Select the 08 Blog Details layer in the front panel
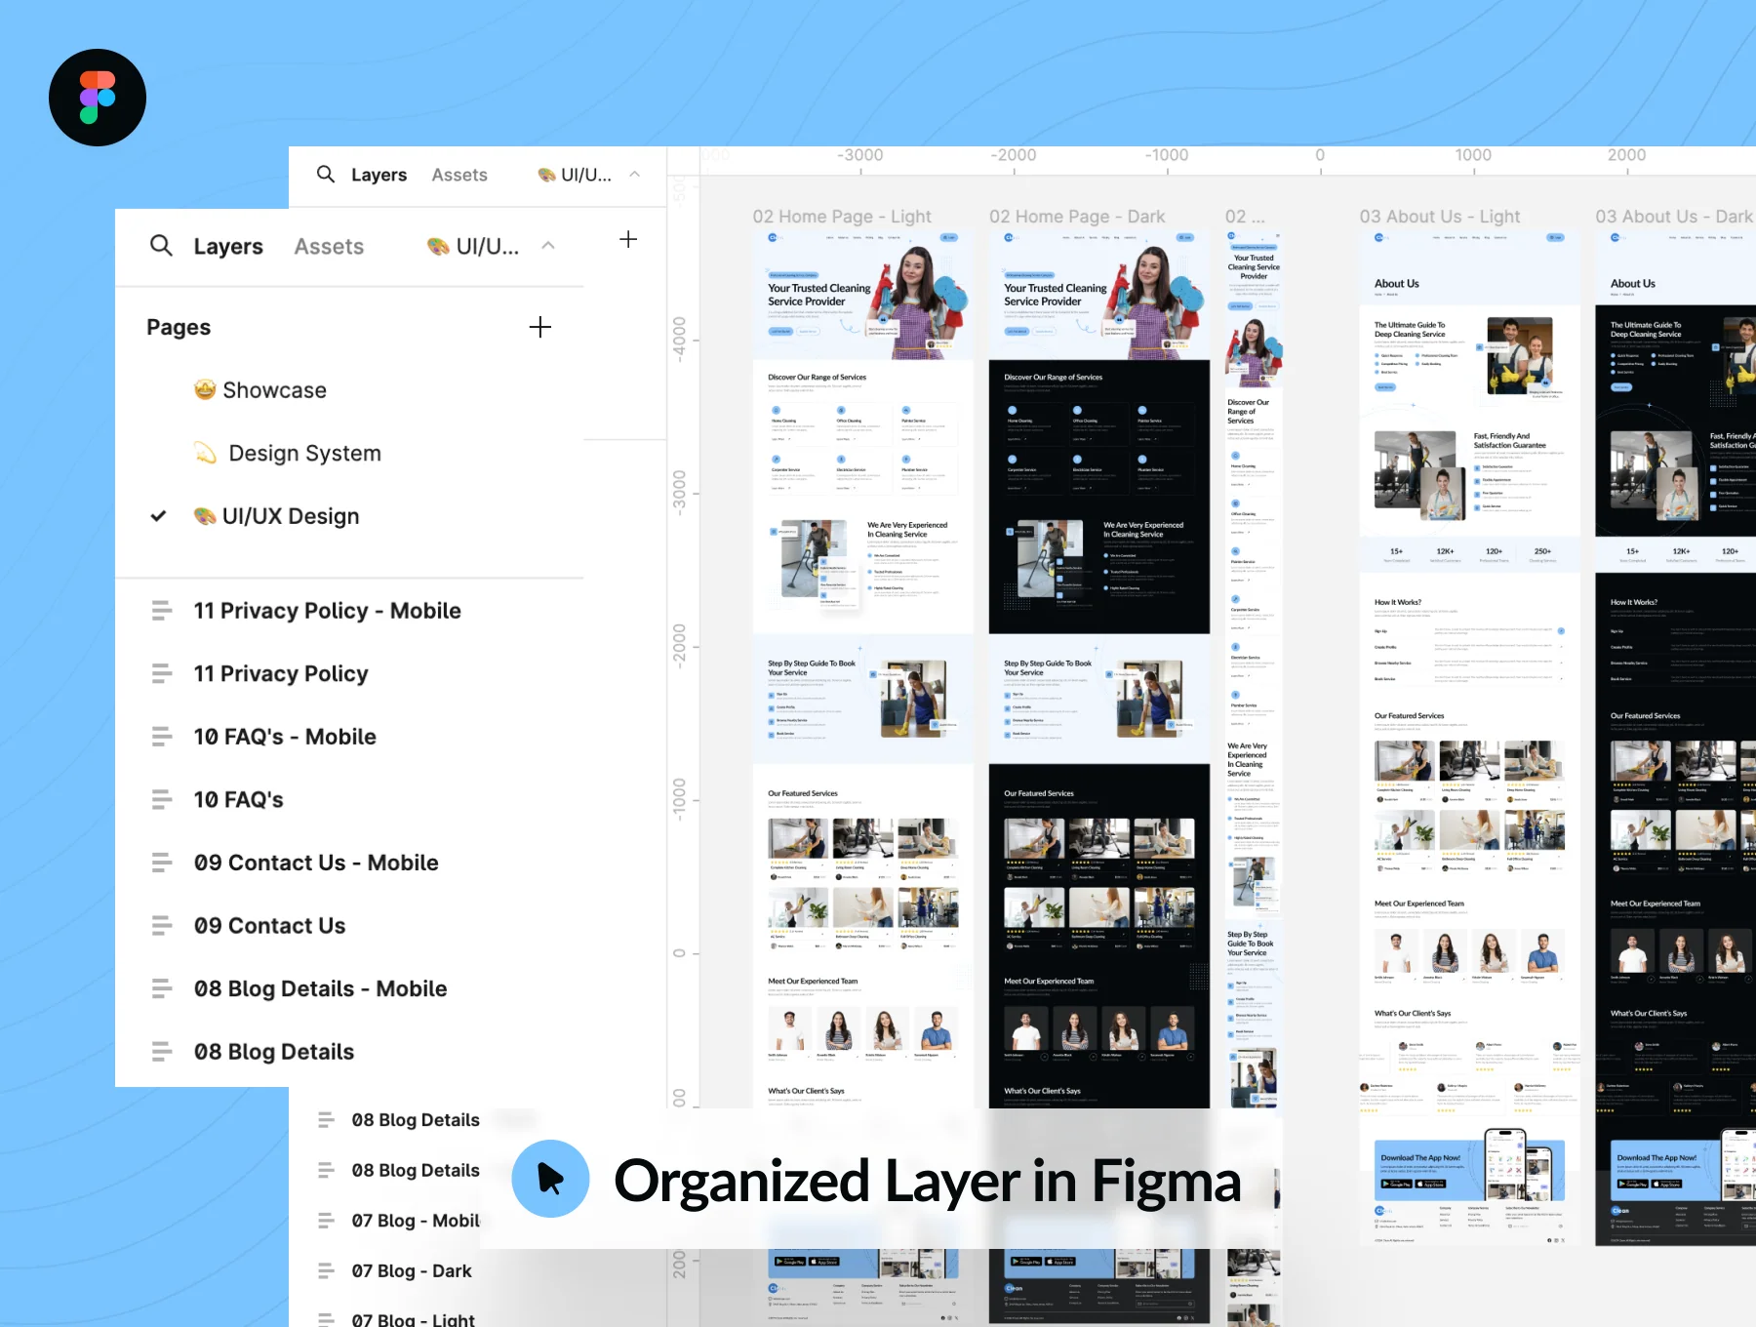This screenshot has height=1327, width=1756. 274,1052
